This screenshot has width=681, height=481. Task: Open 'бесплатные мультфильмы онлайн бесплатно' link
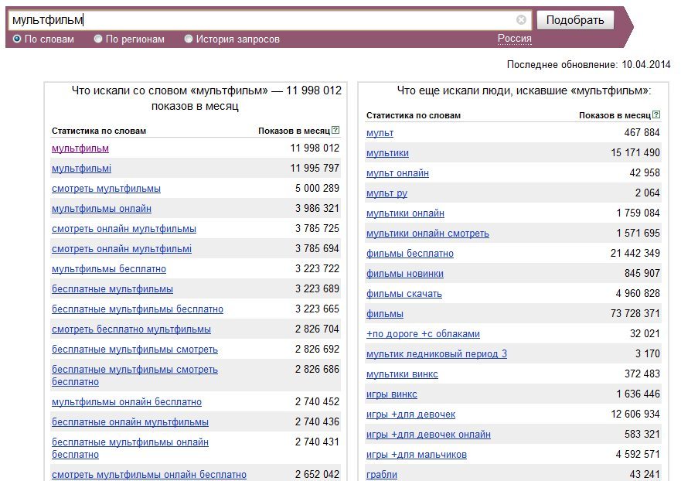(x=130, y=448)
